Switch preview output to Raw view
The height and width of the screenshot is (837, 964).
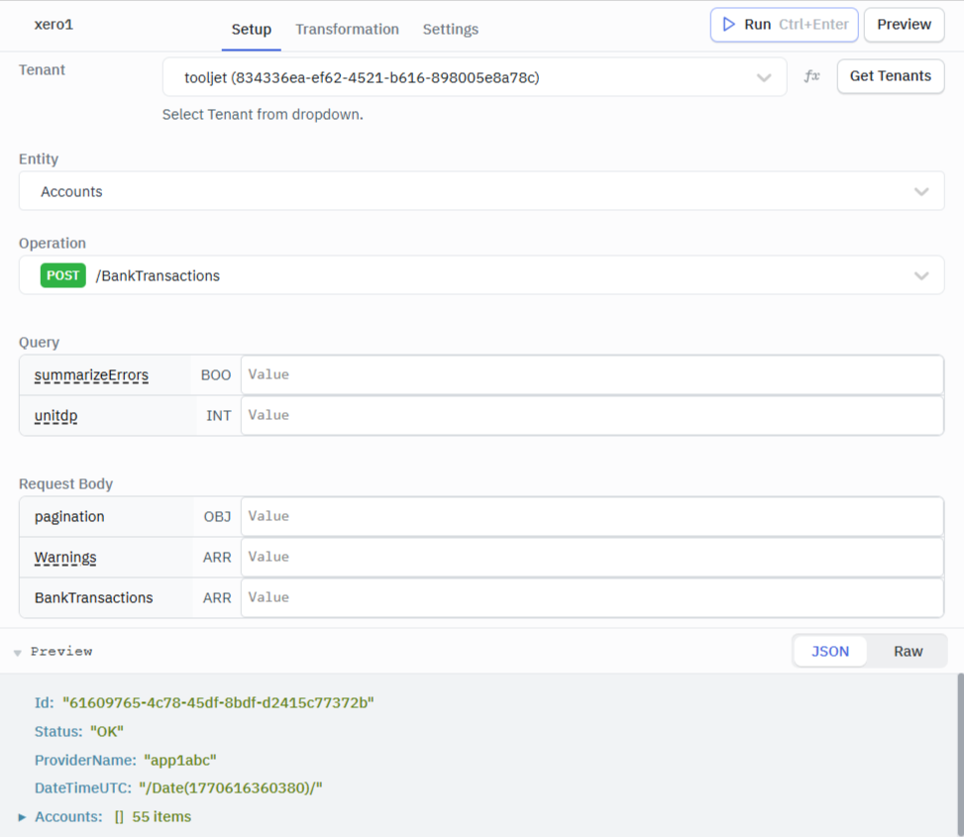(x=908, y=651)
